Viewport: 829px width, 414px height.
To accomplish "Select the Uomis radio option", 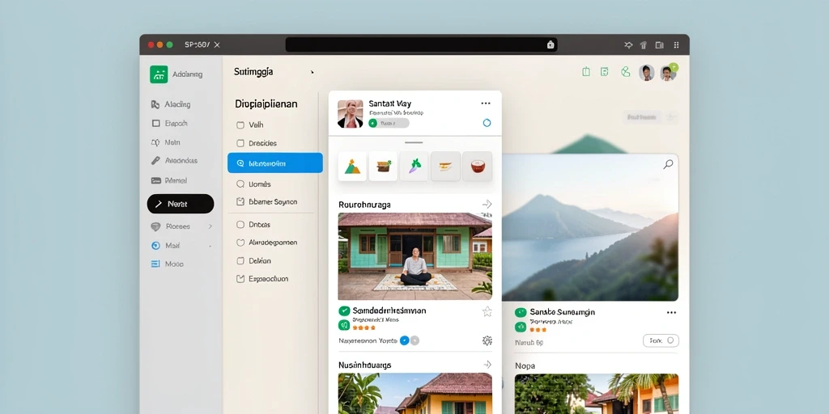I will [240, 184].
